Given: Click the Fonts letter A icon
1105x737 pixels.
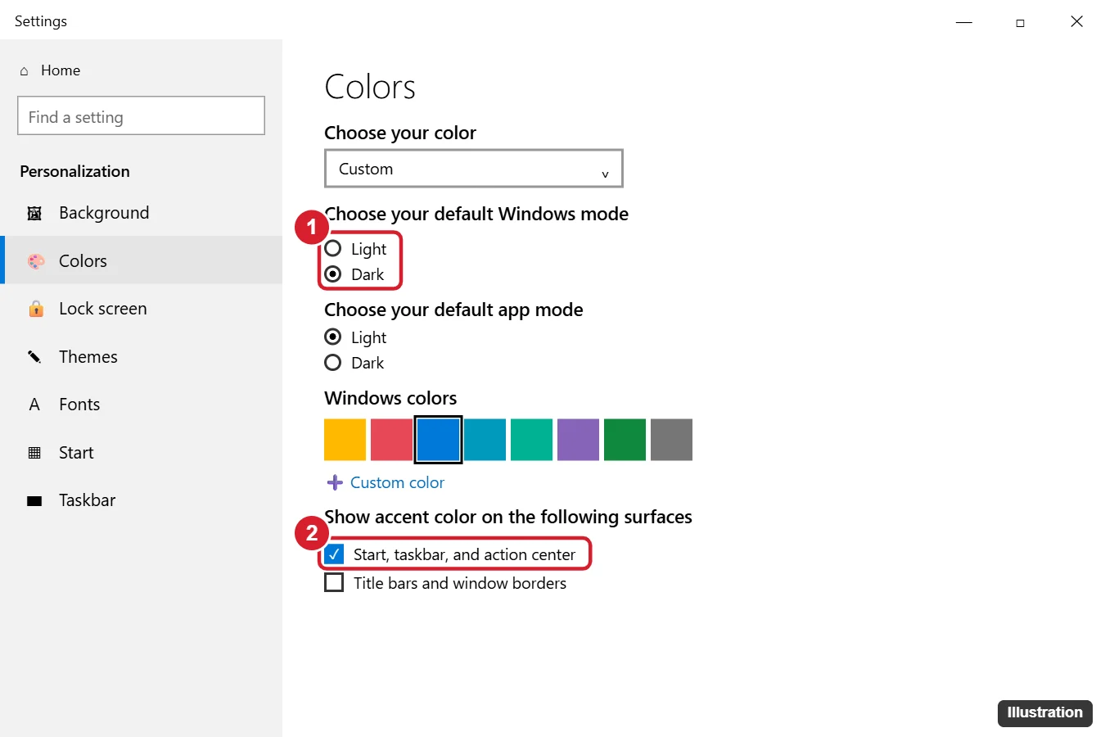Looking at the screenshot, I should pyautogui.click(x=34, y=405).
